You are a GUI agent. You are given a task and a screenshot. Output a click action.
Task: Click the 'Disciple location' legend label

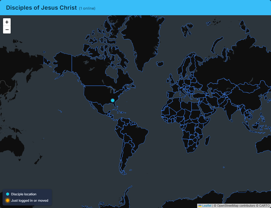pyautogui.click(x=24, y=194)
